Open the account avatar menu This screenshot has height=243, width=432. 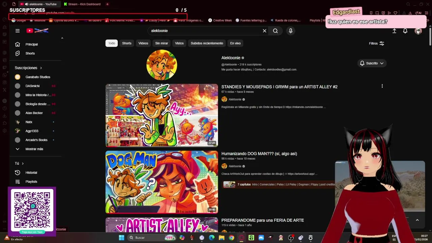(x=418, y=31)
